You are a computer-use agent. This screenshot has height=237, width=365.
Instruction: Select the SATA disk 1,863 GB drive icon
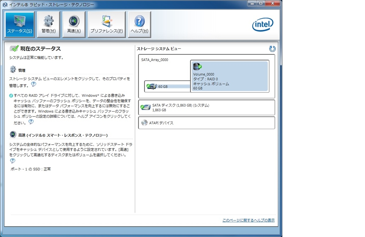tap(146, 107)
